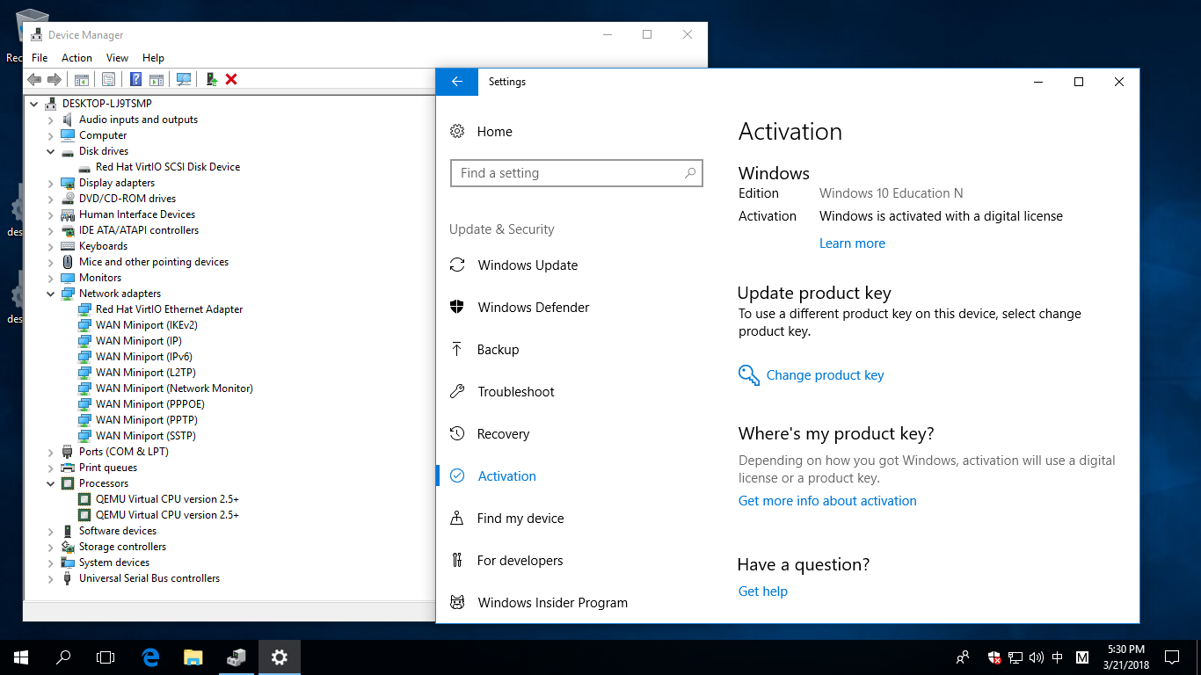The width and height of the screenshot is (1201, 675).
Task: Select first QEMU Virtual CPU version 2.5+ entry
Action: pyautogui.click(x=167, y=499)
